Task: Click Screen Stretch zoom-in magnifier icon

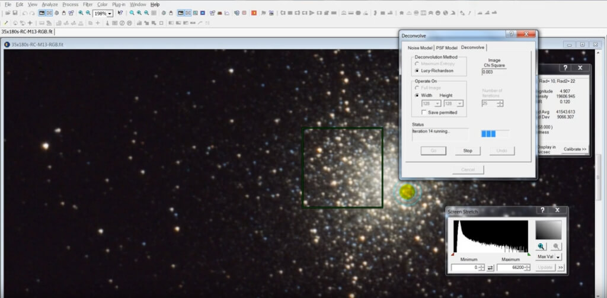Action: [x=541, y=246]
